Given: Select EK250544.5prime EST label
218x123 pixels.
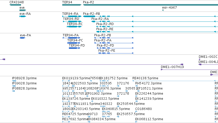Looking at the screenshot, I should tap(131, 104).
